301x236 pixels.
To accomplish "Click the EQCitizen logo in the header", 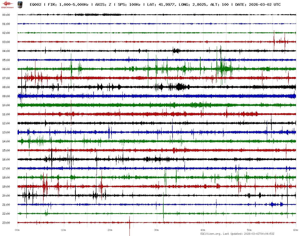I will (8, 5).
